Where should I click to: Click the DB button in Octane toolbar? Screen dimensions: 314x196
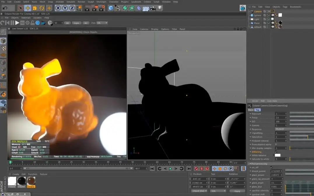67,23
